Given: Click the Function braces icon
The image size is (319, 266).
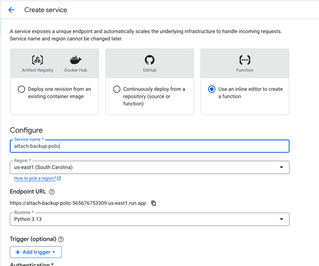Looking at the screenshot, I should (244, 60).
